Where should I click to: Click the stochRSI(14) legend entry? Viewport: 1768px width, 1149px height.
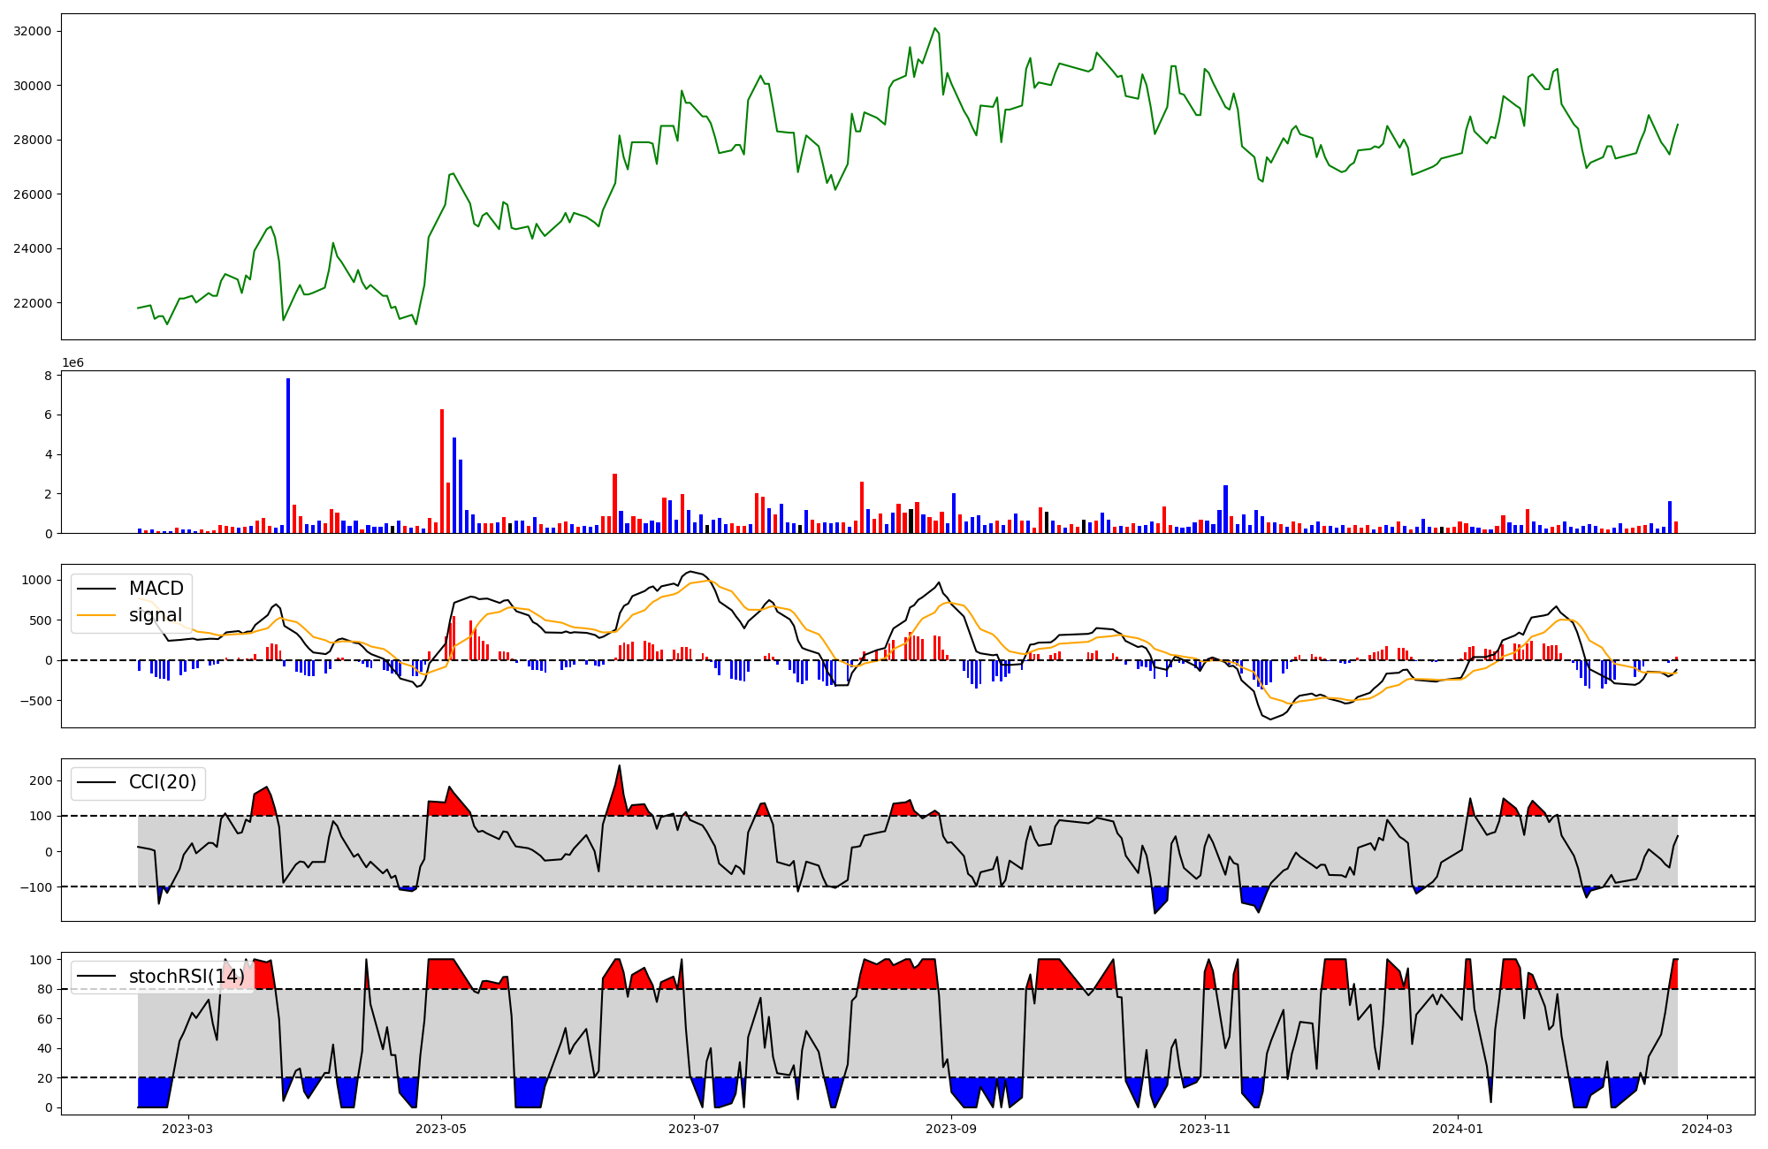[x=186, y=976]
